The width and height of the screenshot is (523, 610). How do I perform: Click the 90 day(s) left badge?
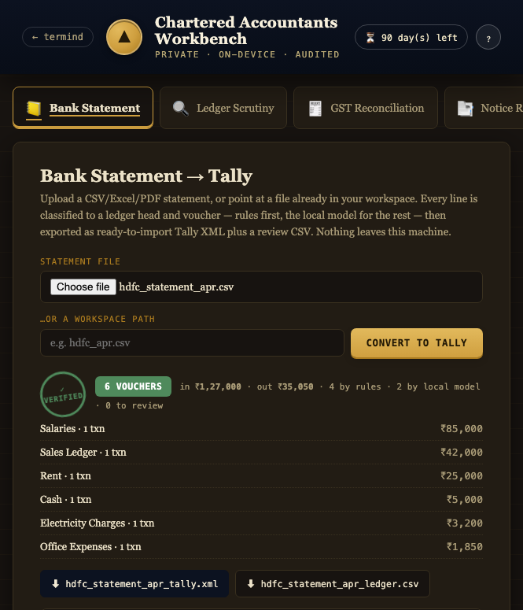click(x=411, y=37)
